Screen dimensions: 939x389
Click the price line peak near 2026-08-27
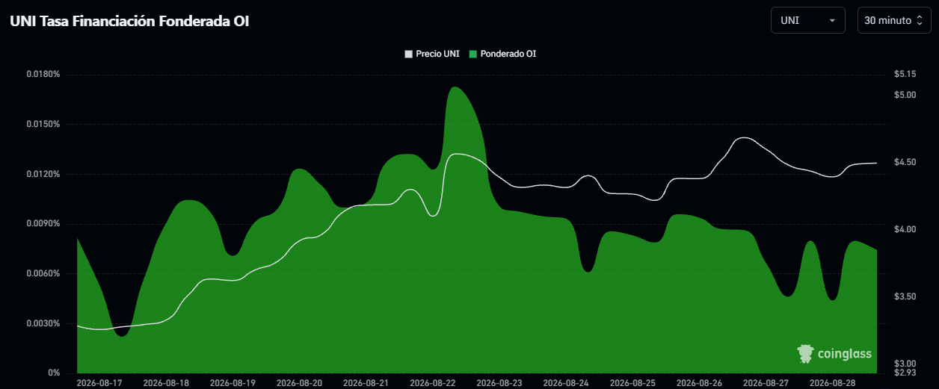(744, 137)
